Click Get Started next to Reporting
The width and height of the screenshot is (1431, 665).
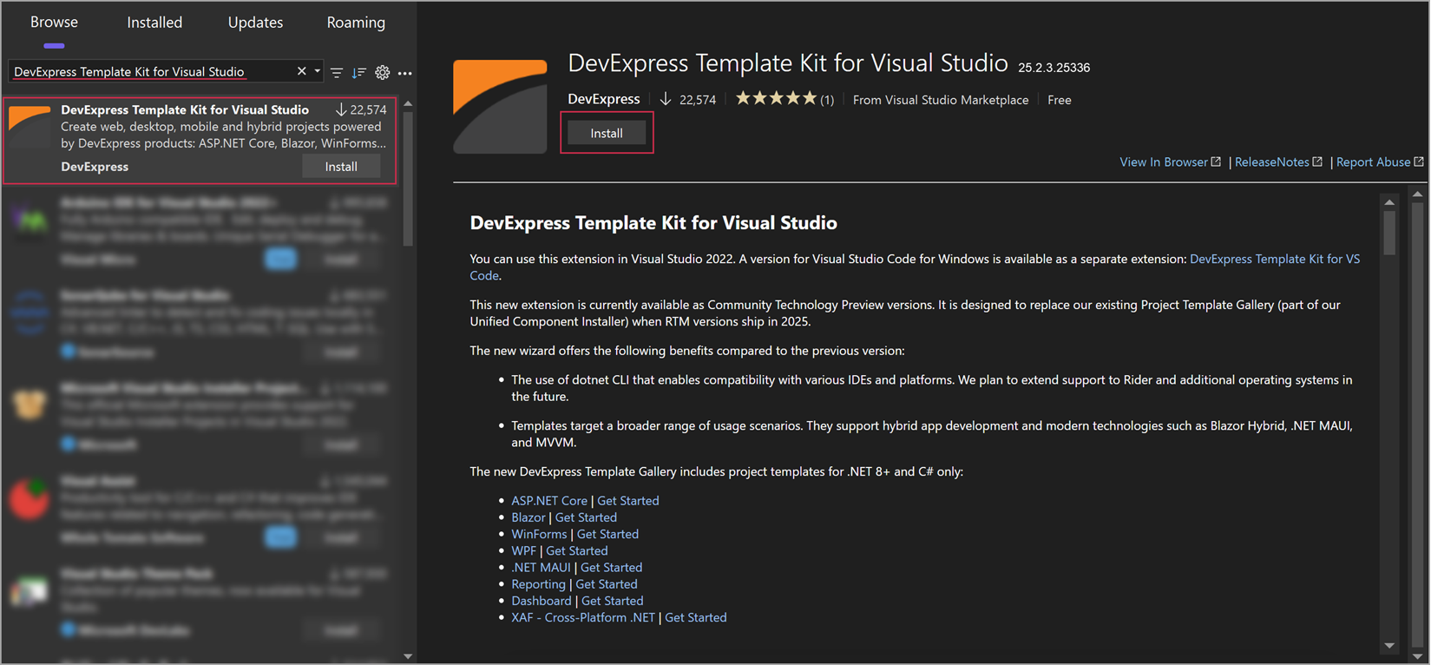click(607, 584)
